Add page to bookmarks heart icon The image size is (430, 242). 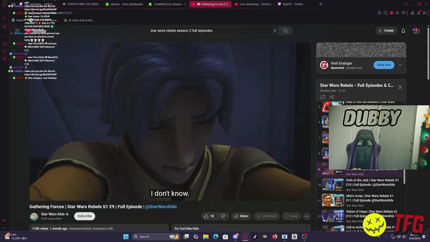point(404,13)
